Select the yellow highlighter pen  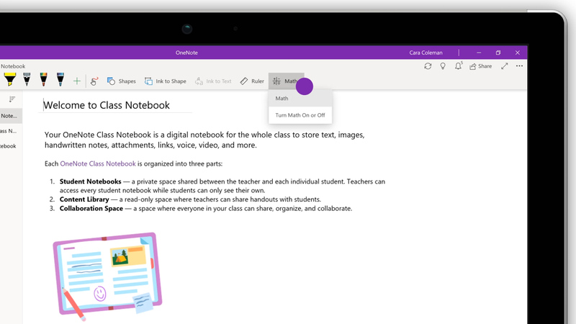pyautogui.click(x=10, y=80)
